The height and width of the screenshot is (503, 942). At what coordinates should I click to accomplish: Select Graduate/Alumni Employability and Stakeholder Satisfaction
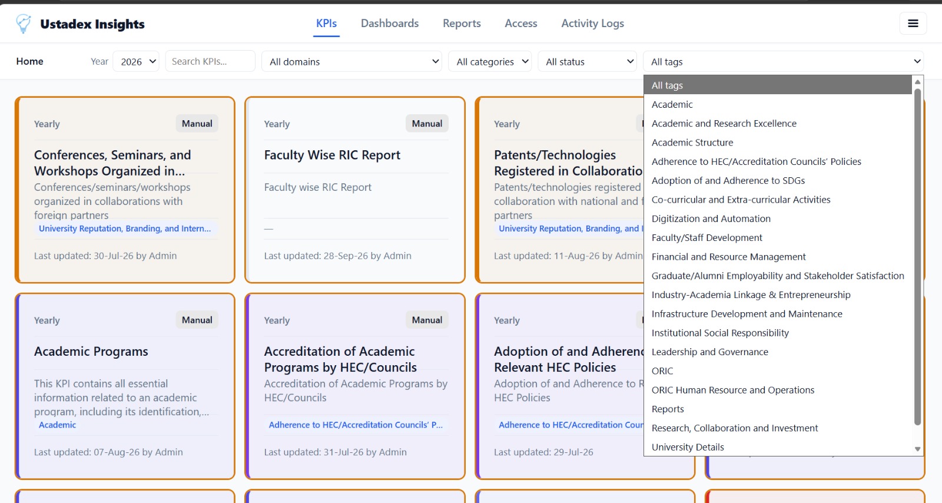(778, 276)
